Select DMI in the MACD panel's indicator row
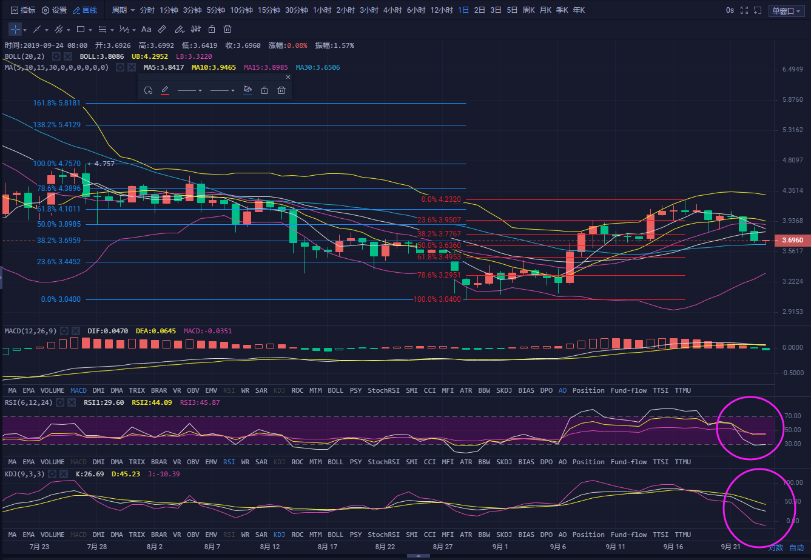This screenshot has height=560, width=811. [98, 390]
